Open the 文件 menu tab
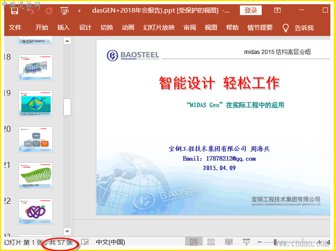The height and width of the screenshot is (251, 335). [x=15, y=28]
